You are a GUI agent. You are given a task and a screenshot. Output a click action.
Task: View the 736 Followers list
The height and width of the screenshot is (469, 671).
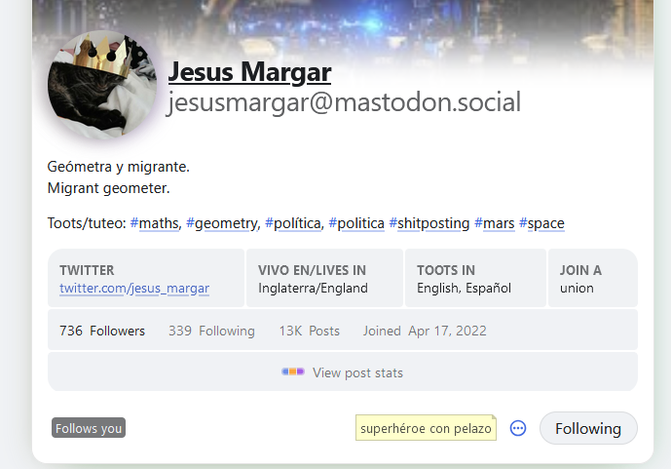tap(102, 331)
